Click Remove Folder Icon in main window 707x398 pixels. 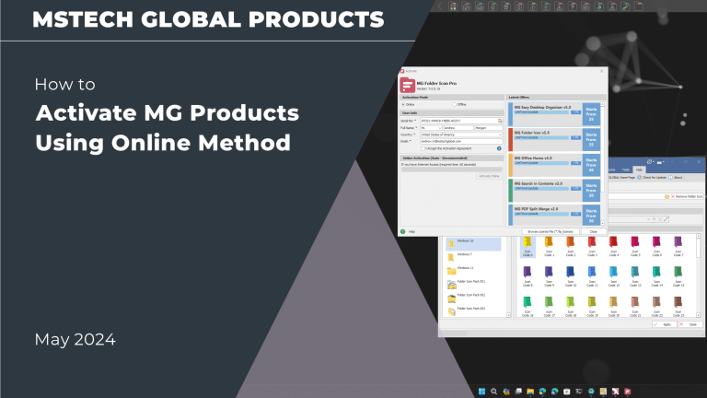[x=687, y=196]
